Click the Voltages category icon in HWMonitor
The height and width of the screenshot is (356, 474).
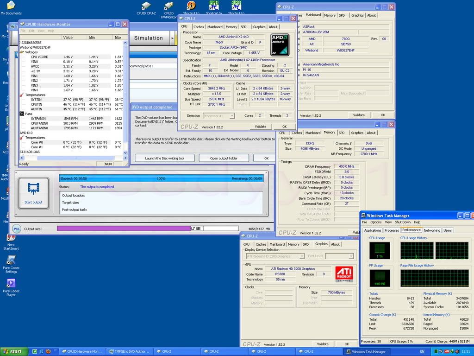(x=22, y=52)
